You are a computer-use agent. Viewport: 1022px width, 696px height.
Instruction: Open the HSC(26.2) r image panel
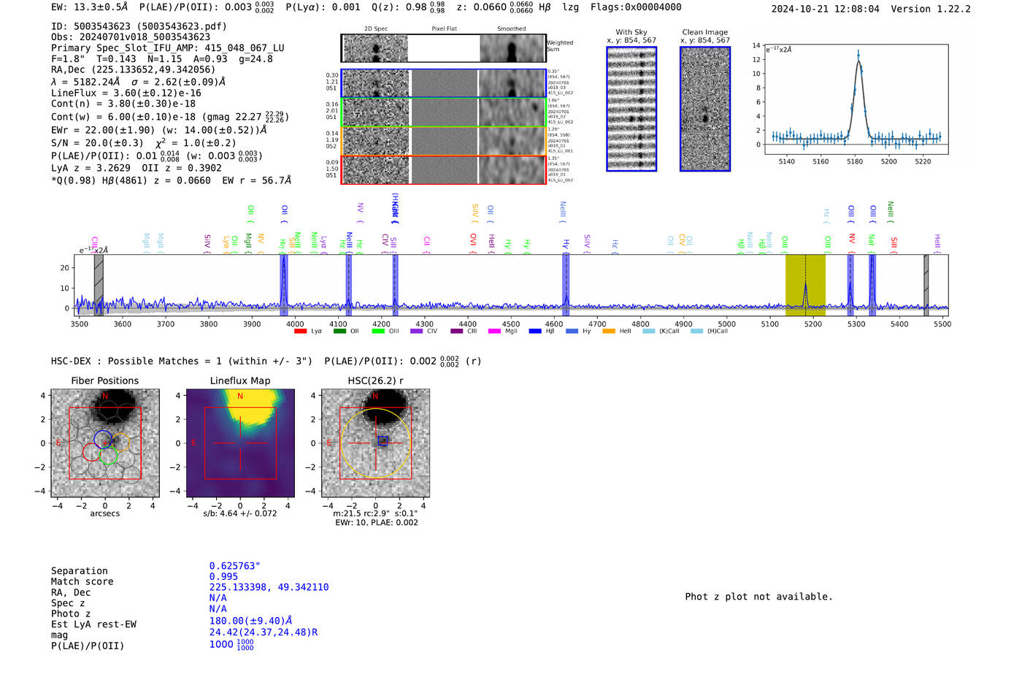click(x=376, y=443)
